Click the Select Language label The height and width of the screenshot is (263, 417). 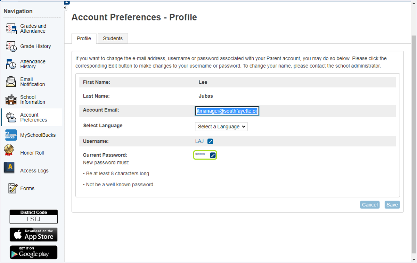pyautogui.click(x=103, y=126)
